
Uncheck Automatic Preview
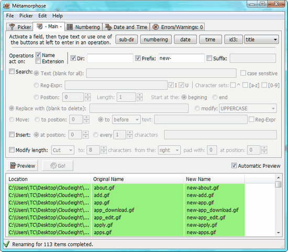point(234,166)
